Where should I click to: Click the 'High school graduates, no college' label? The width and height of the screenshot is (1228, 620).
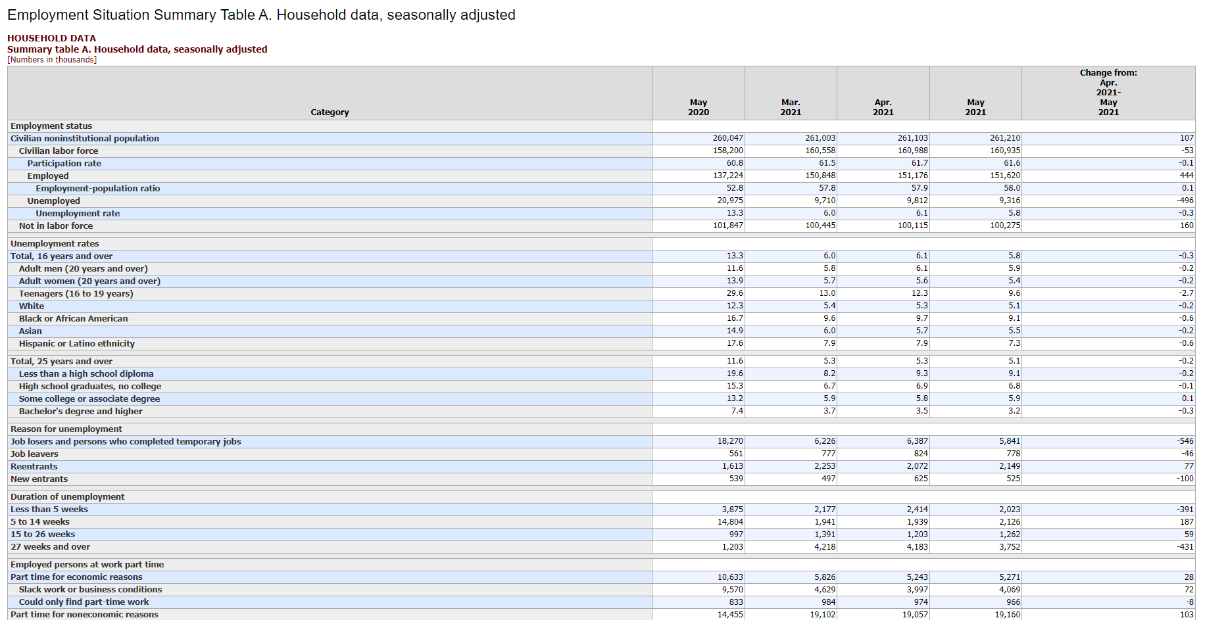point(90,387)
